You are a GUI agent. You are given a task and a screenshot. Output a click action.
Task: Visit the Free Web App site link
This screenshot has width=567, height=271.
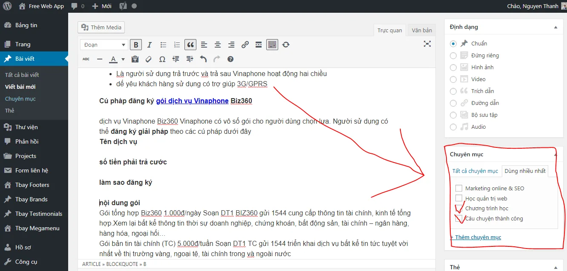(x=41, y=6)
